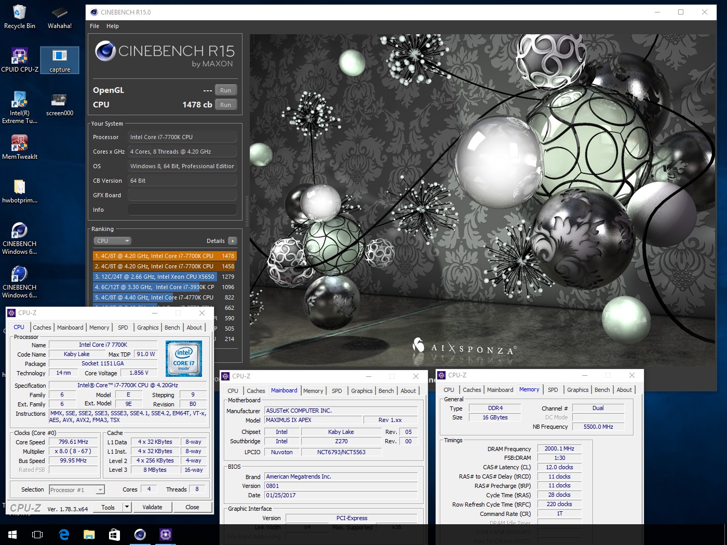The height and width of the screenshot is (545, 727).
Task: Open the hwbotprime desktop file icon
Action: pos(20,192)
